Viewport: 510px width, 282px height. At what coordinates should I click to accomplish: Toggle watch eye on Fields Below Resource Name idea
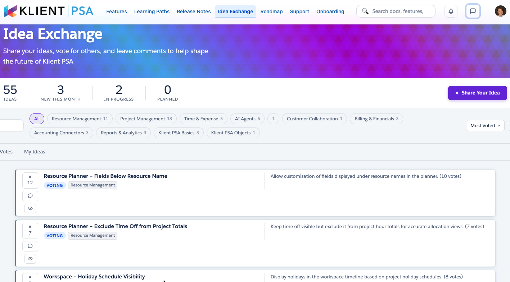pos(30,208)
